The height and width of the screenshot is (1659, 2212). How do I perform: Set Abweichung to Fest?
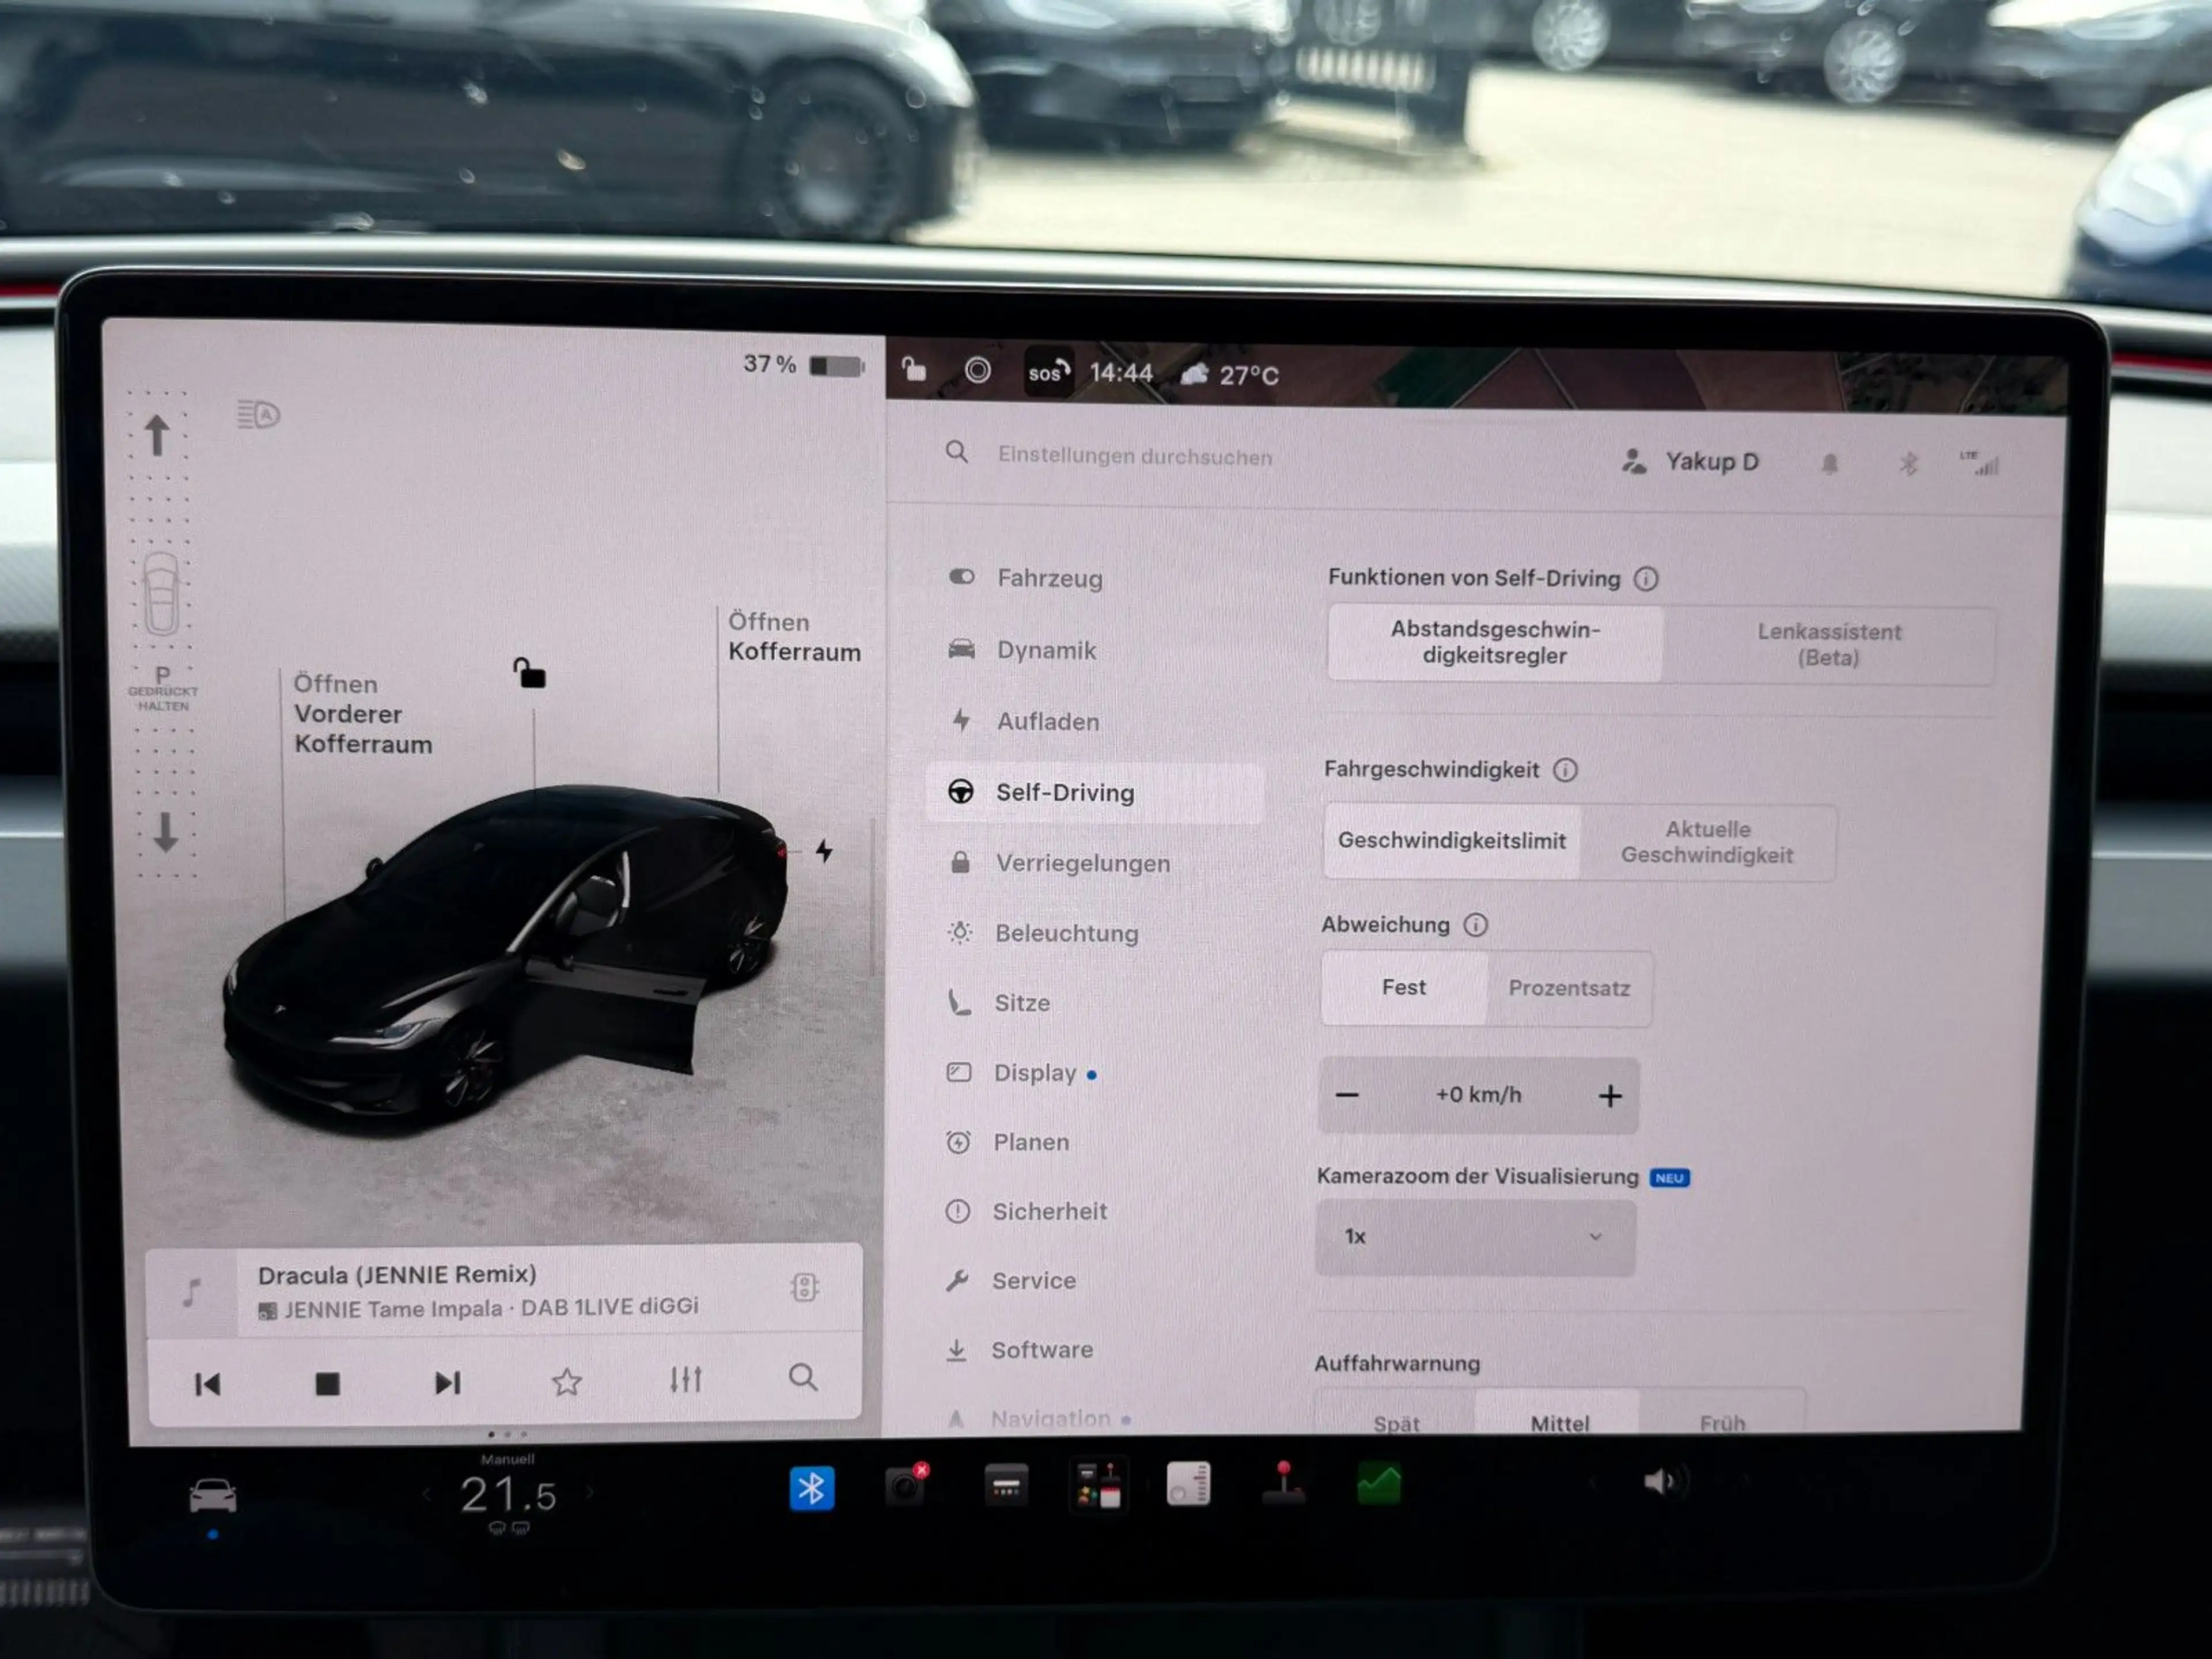[x=1404, y=988]
